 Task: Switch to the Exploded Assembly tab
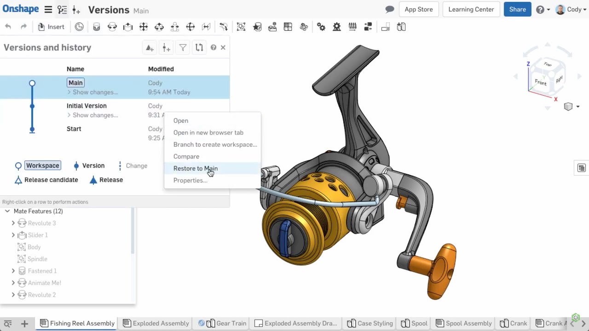(156, 324)
